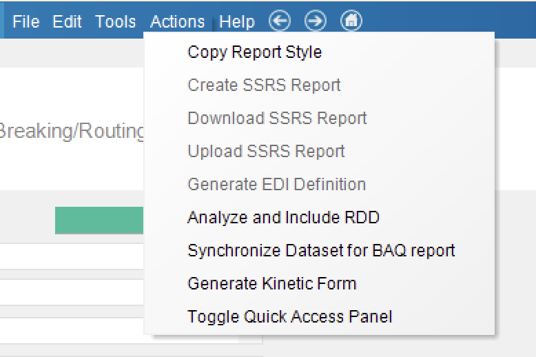The height and width of the screenshot is (357, 536).
Task: Select Synchronize Dataset for BAQ report
Action: 321,250
